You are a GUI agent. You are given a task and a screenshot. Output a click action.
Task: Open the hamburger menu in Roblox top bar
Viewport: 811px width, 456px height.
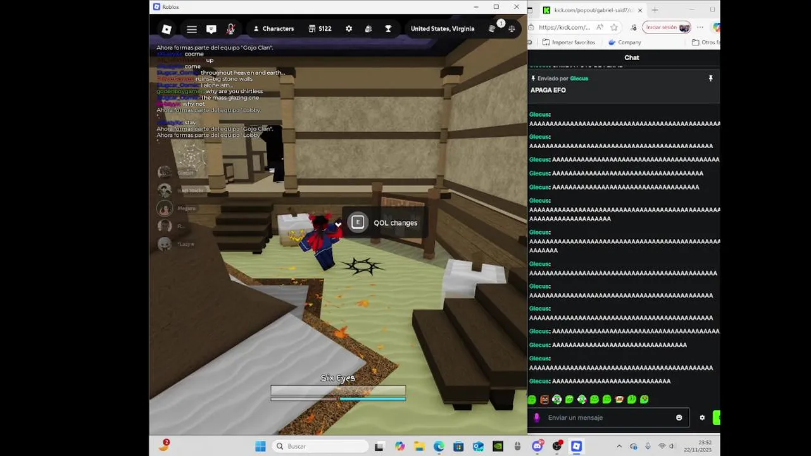(192, 29)
